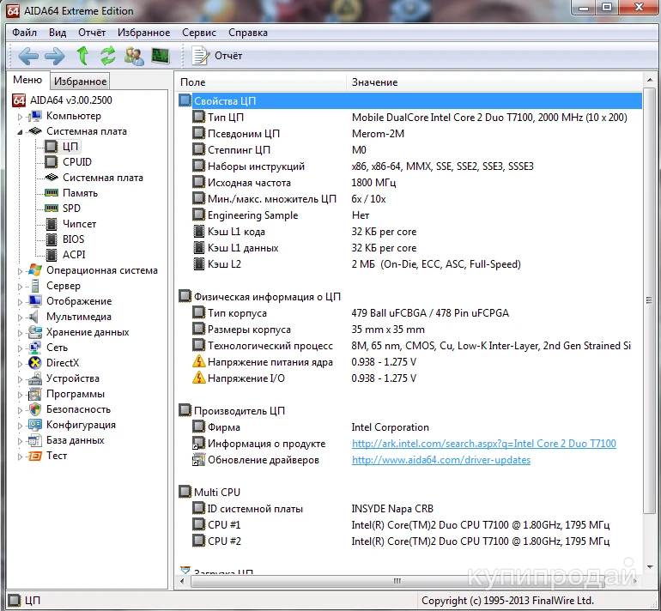Viewport: 661px width, 611px height.
Task: Open the aida64.com driver-updates link
Action: (x=440, y=460)
